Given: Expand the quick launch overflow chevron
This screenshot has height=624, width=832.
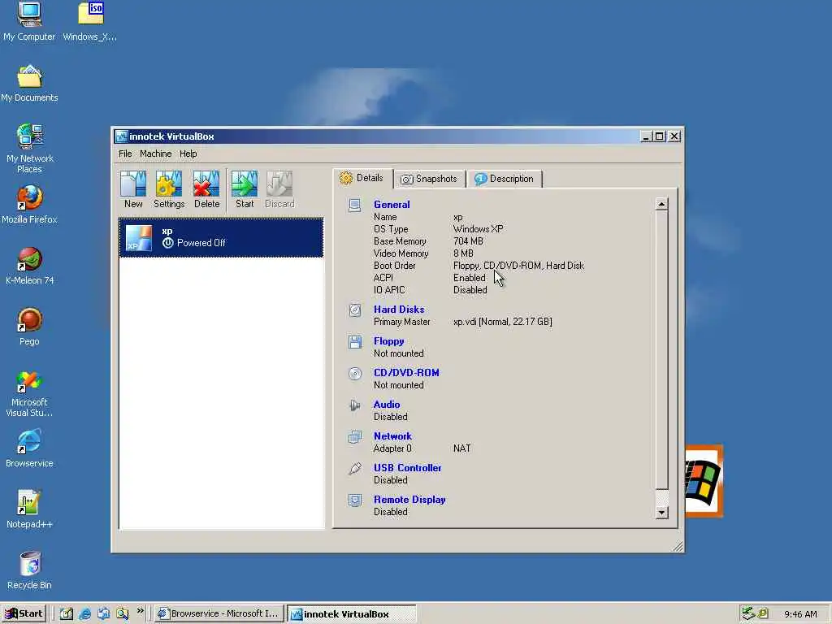Looking at the screenshot, I should (140, 611).
